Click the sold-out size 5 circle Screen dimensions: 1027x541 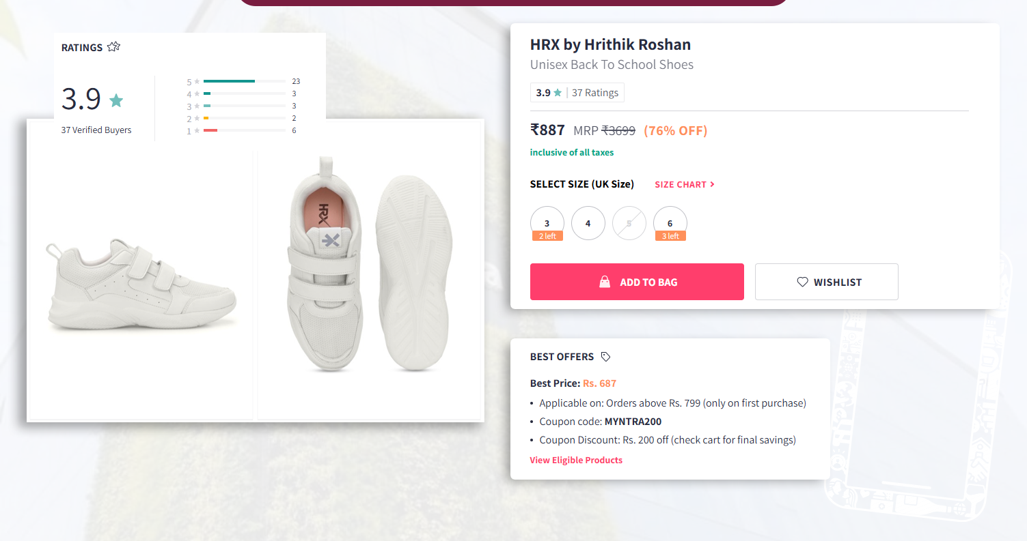click(x=629, y=222)
